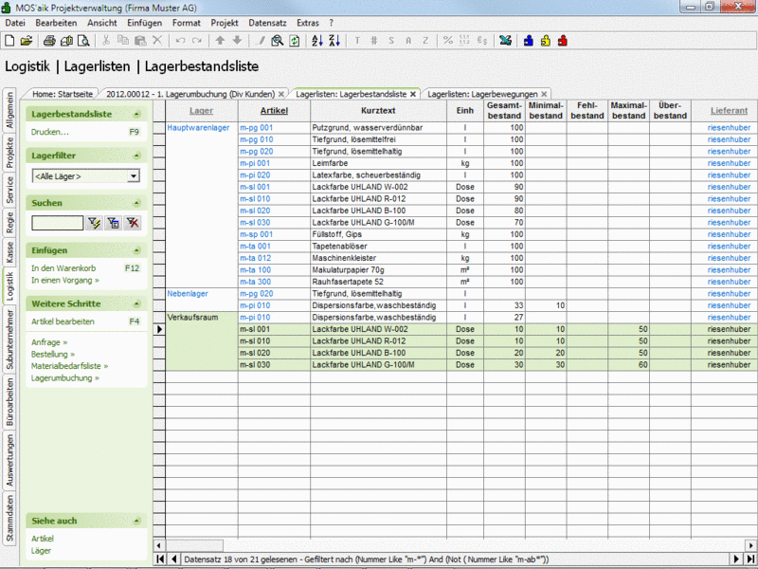Open the Datensatz menu
758x569 pixels.
(x=267, y=23)
